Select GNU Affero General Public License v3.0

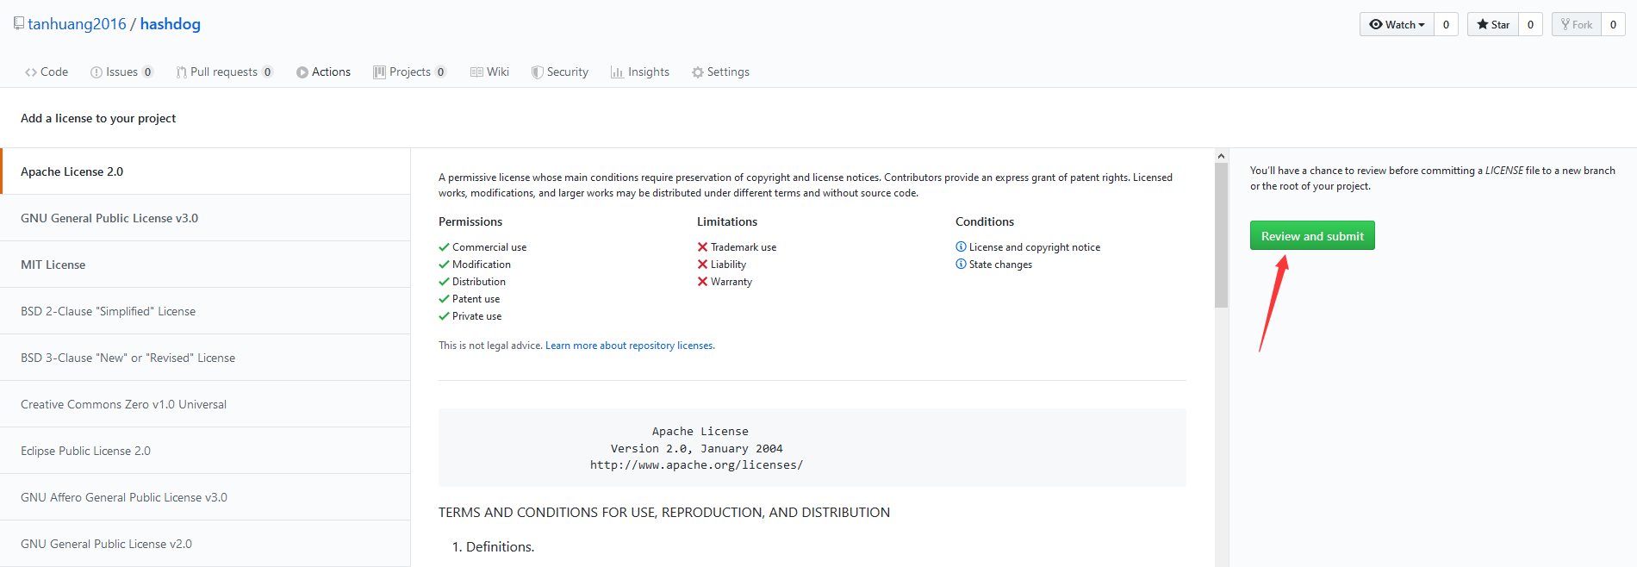205,497
